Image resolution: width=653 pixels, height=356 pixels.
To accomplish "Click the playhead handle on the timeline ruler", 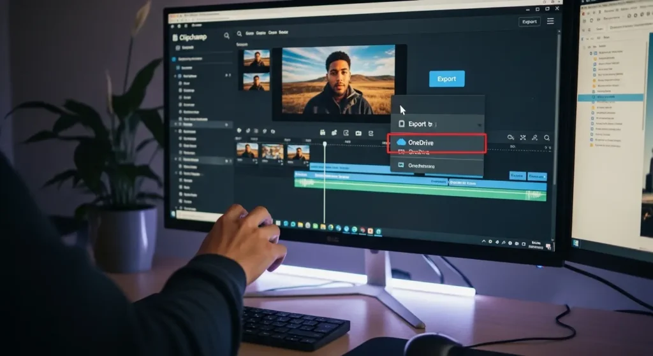I will click(x=325, y=144).
